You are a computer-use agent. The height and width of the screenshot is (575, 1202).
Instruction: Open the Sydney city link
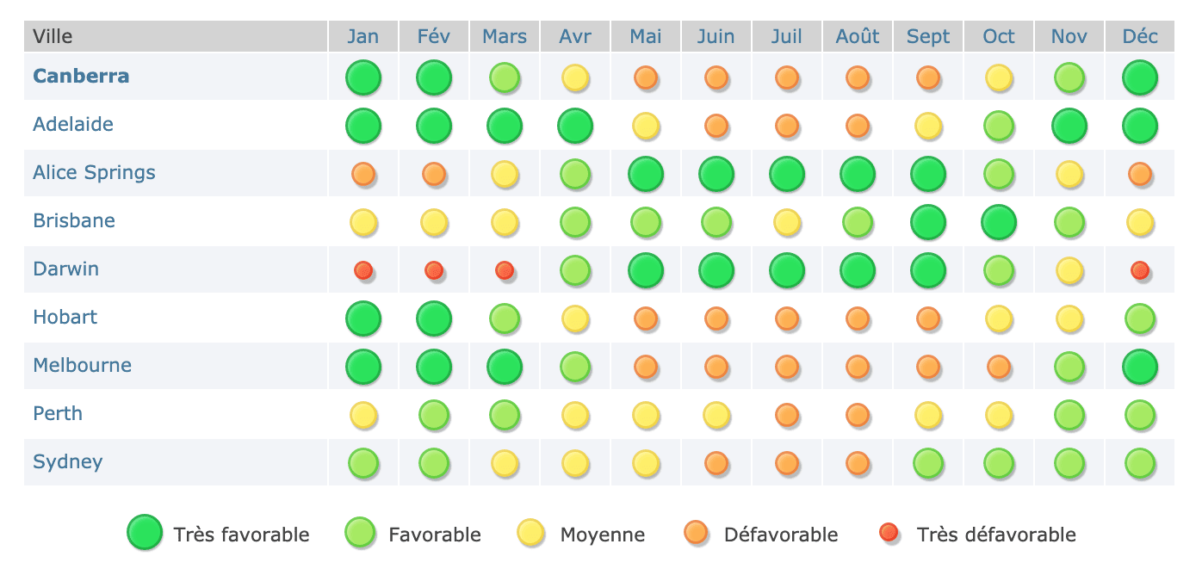click(67, 462)
